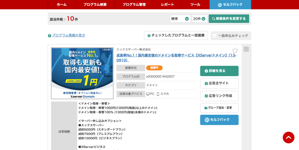Screen dimensions: 299x150
Task: Click the circled arrow icon on 詳細を見る
Action: click(206, 71)
